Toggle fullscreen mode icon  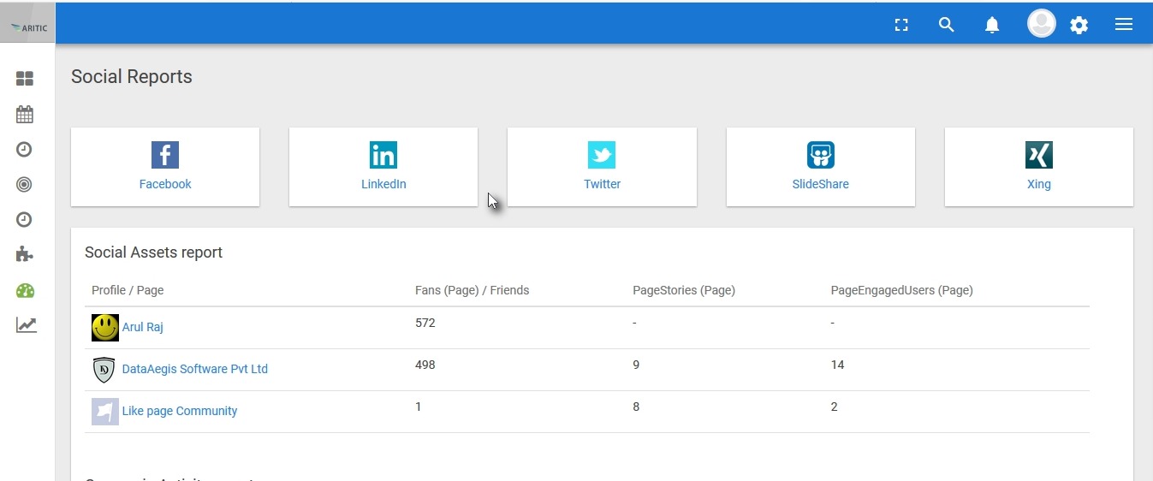(901, 25)
